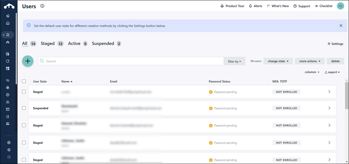This screenshot has width=349, height=164.
Task: Open Product Tour in the top bar
Action: pos(232,6)
